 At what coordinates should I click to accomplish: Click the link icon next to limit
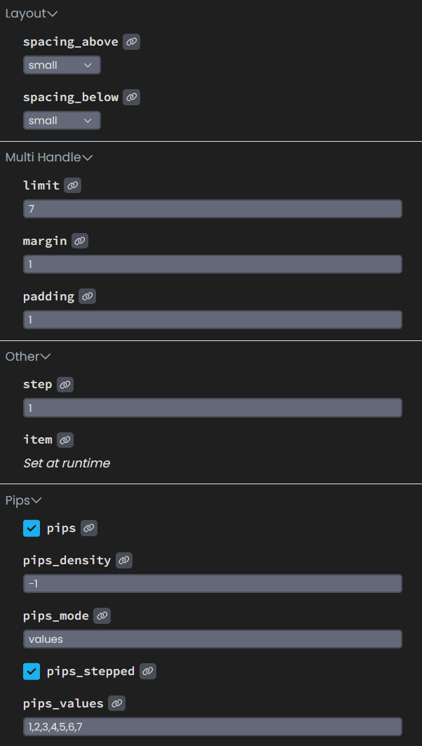pyautogui.click(x=72, y=185)
